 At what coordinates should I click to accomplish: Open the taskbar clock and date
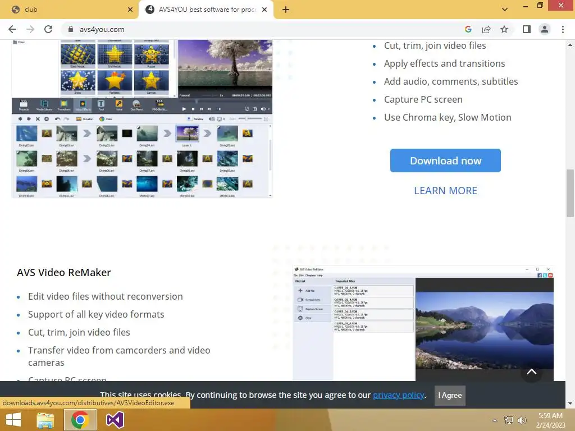(x=550, y=420)
